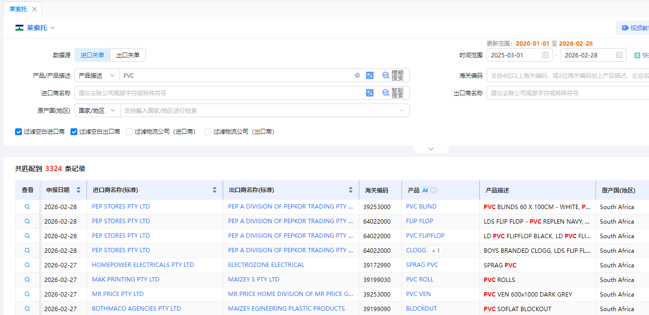Open the calendar picker for end date 2026-02-28
649x315 pixels.
tap(619, 55)
